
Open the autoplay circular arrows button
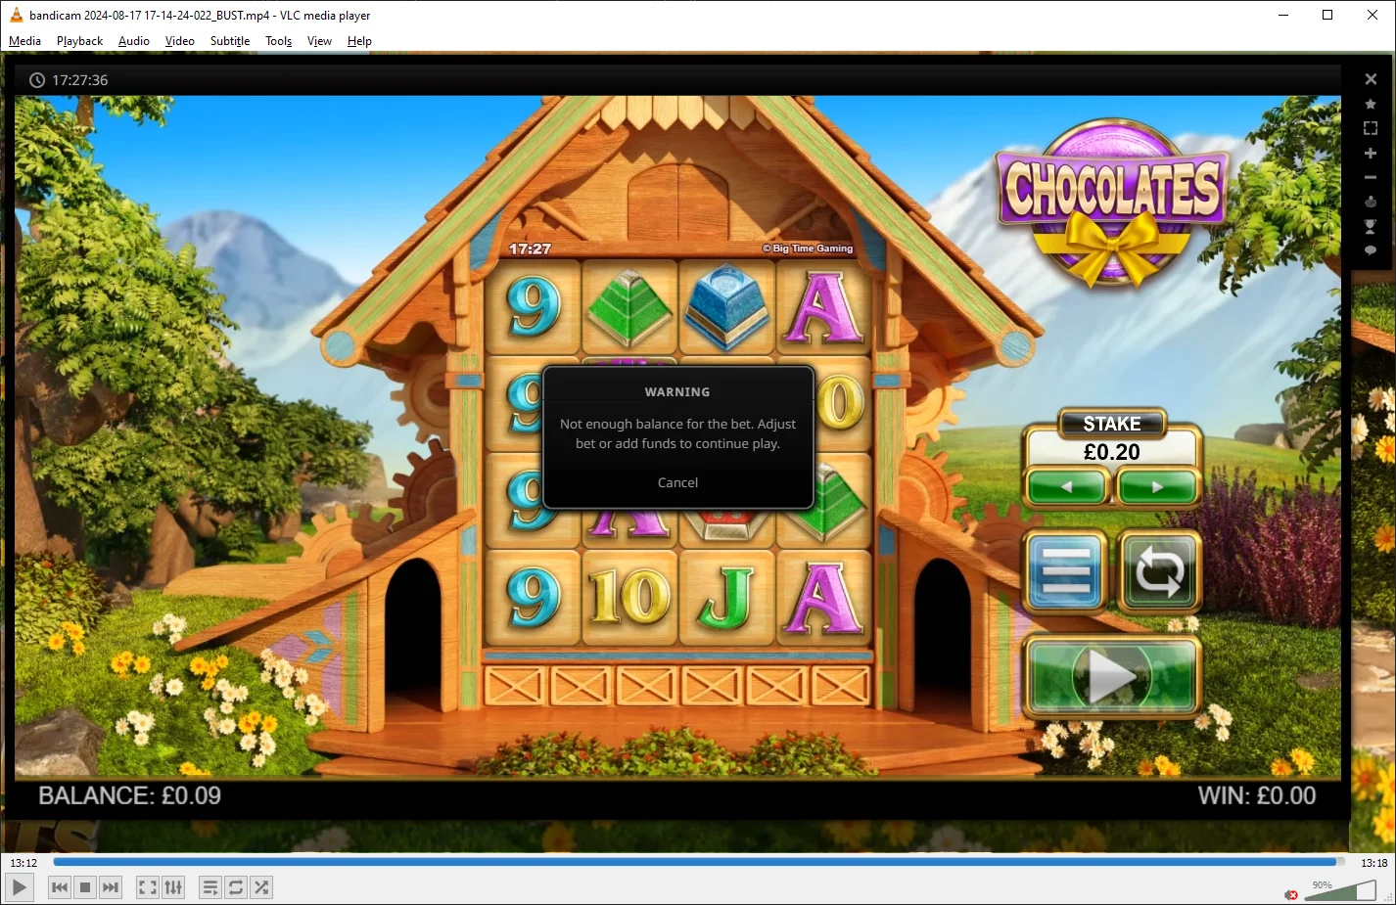click(x=1159, y=570)
